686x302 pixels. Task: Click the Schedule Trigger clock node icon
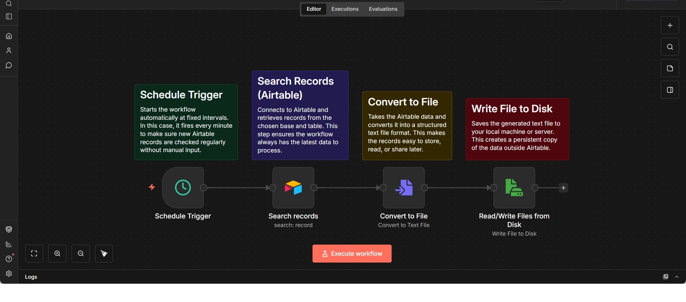point(183,188)
